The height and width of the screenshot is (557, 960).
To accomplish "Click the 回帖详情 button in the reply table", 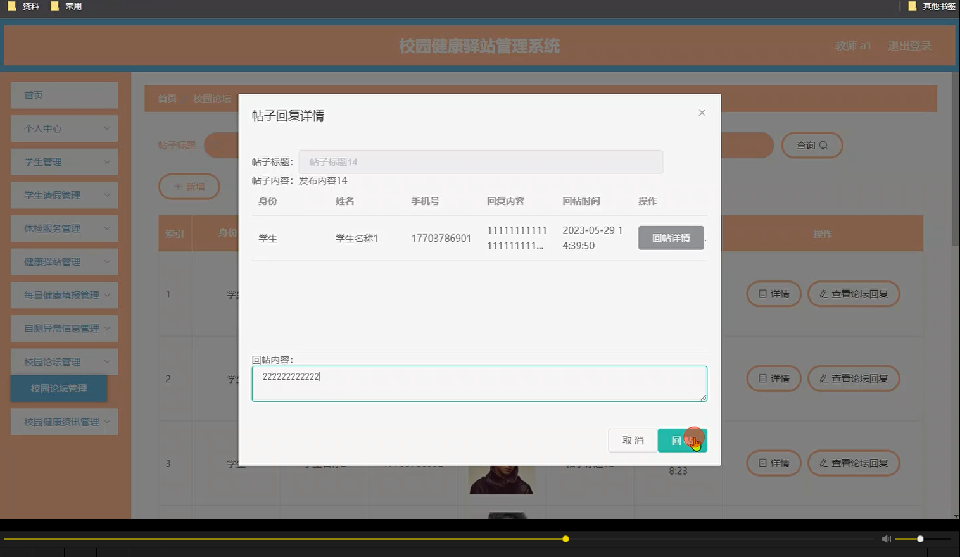I will (x=671, y=237).
